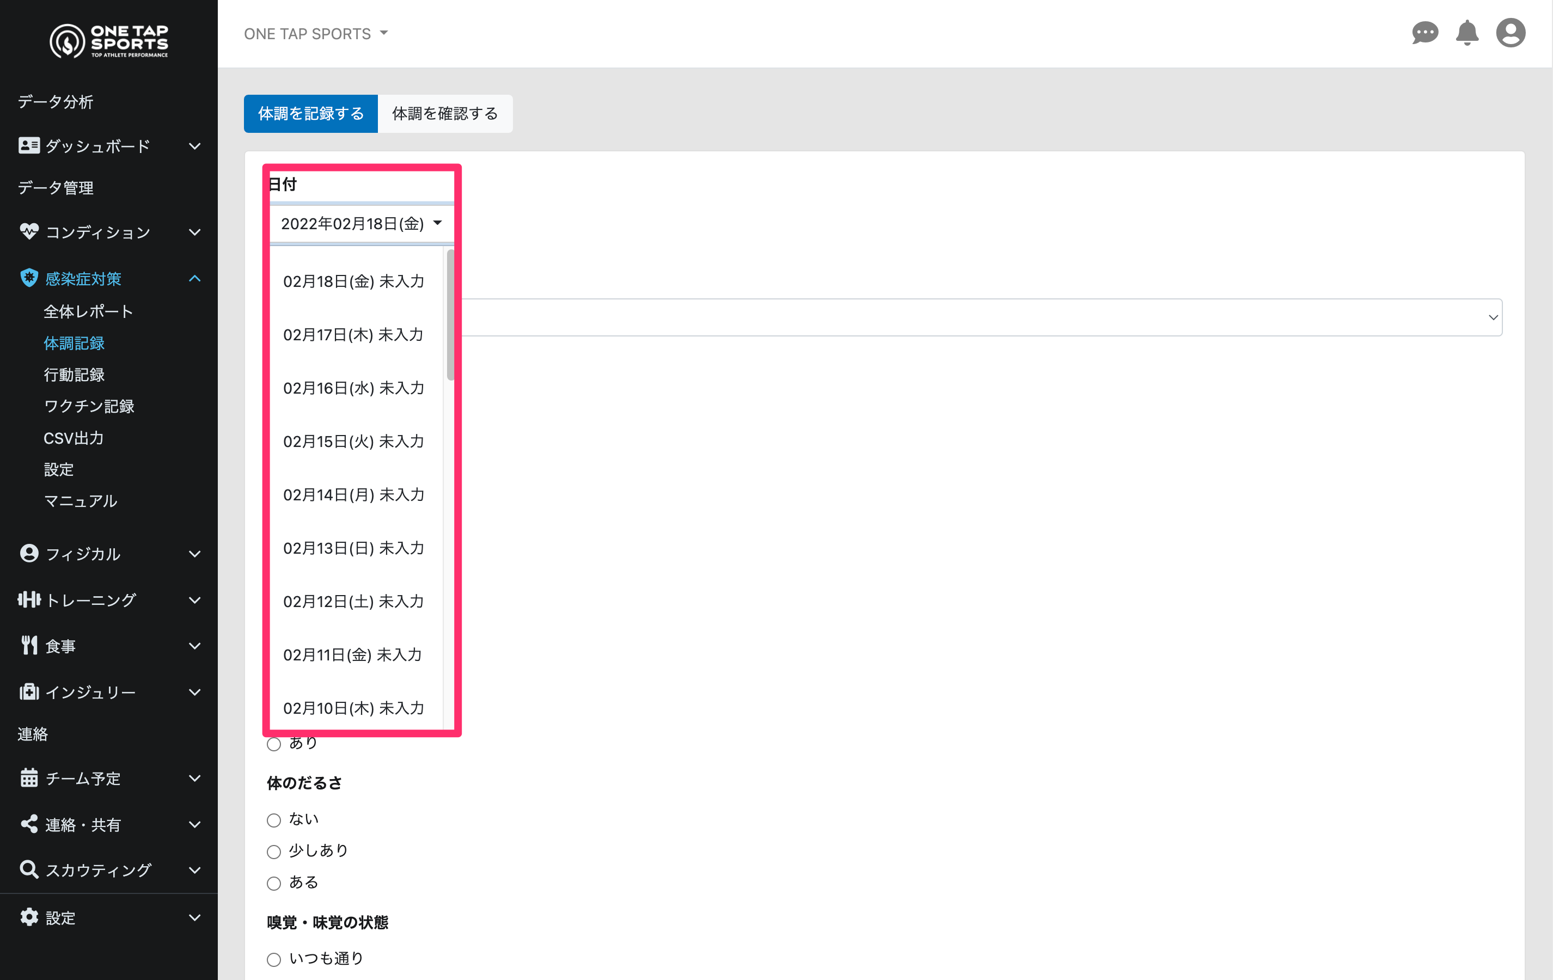This screenshot has height=980, width=1553.
Task: Open the 連絡 sidebar link
Action: 33,734
